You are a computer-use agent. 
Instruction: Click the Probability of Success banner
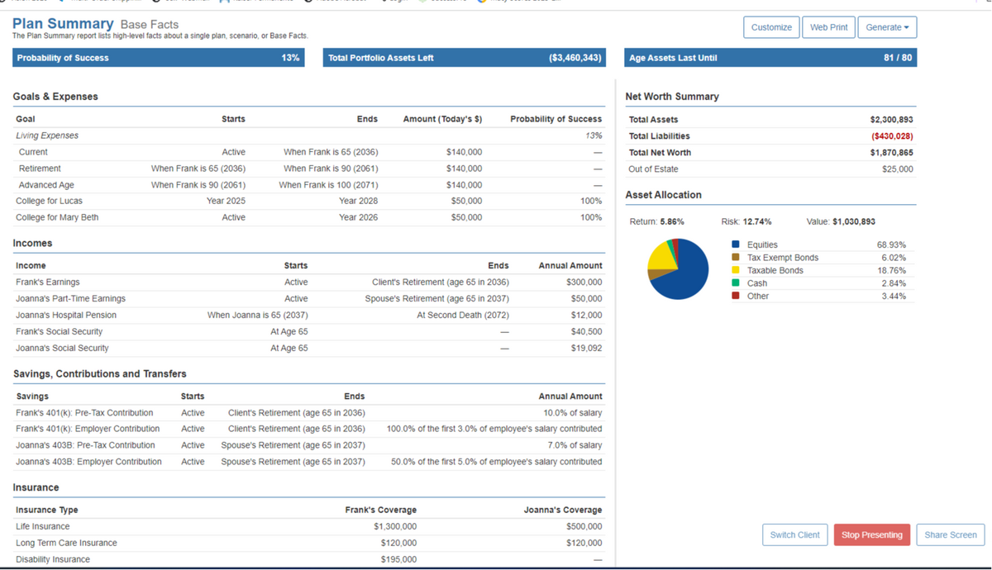pos(158,58)
